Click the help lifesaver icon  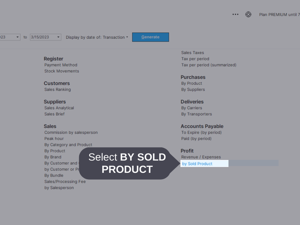248,14
